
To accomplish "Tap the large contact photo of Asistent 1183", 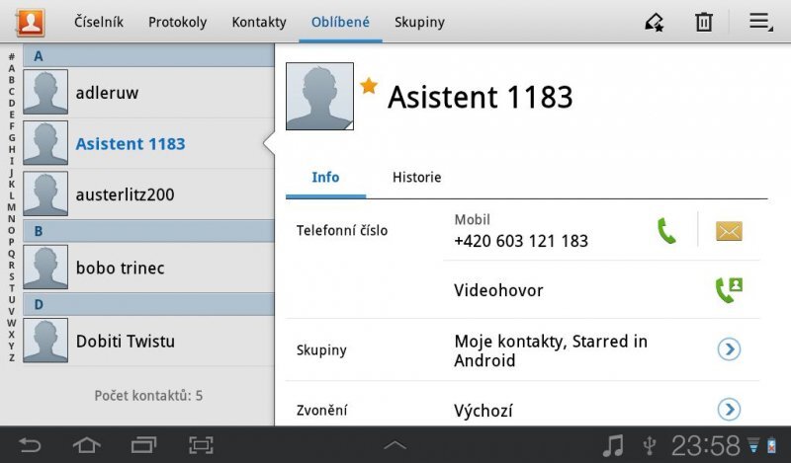I will point(319,96).
